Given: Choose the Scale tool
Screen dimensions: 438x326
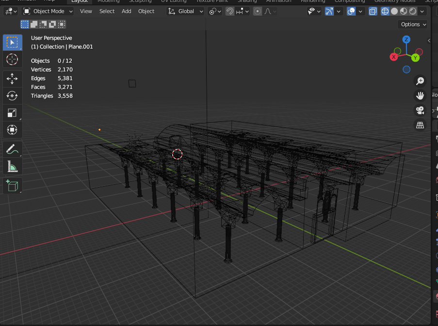Looking at the screenshot, I should pos(12,113).
